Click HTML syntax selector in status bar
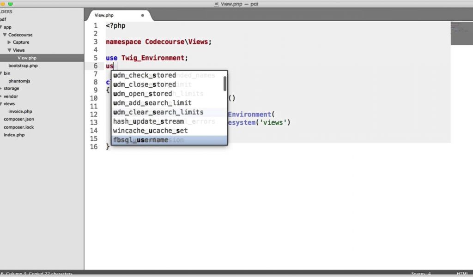This screenshot has height=277, width=473. coord(462,274)
